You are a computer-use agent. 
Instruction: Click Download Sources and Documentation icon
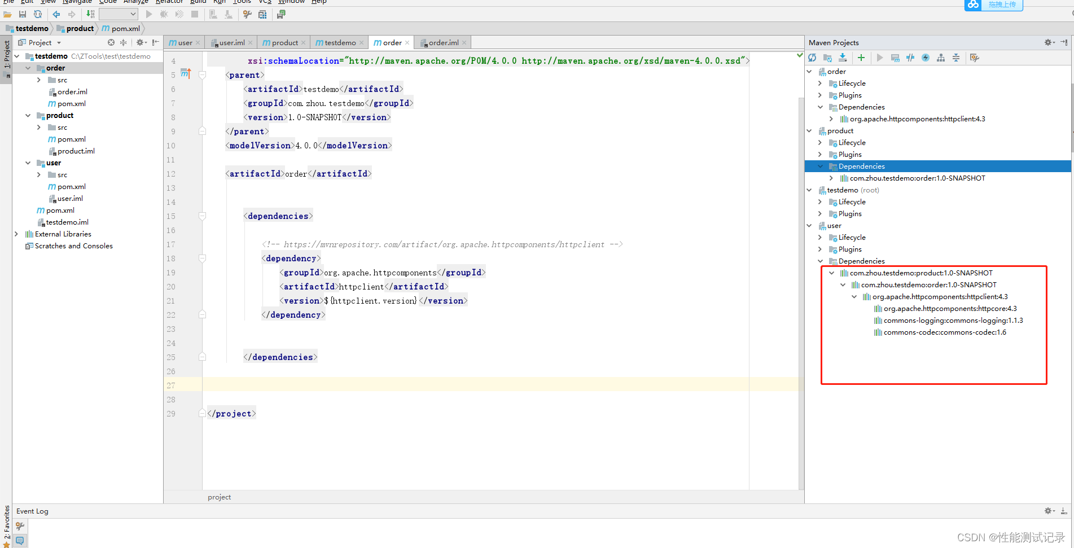843,58
